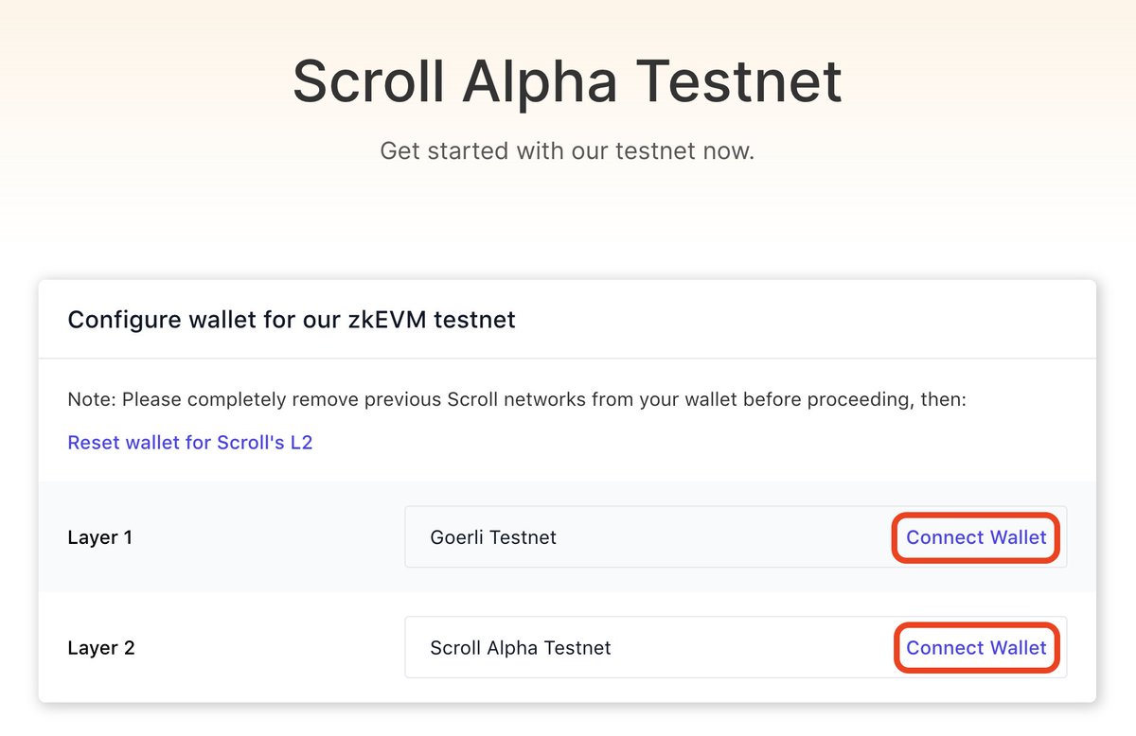Click blank middle area inside Layer 2 network box
The width and height of the screenshot is (1136, 736).
(x=748, y=648)
